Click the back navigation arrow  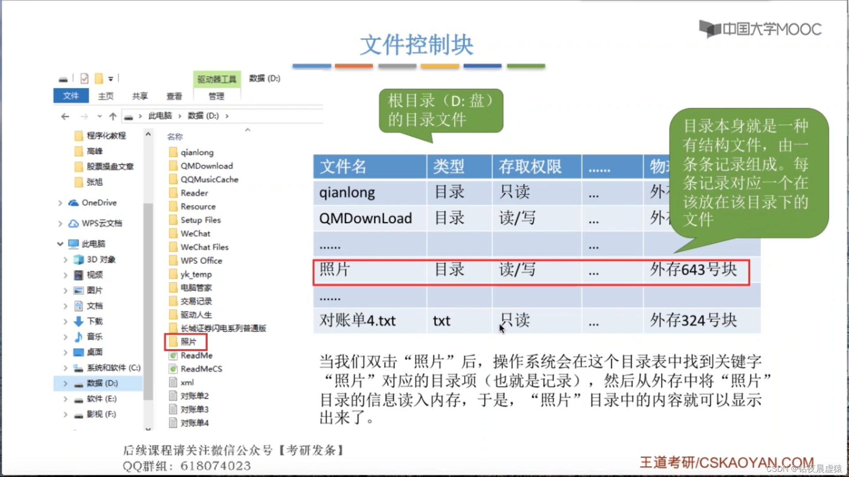pyautogui.click(x=65, y=116)
